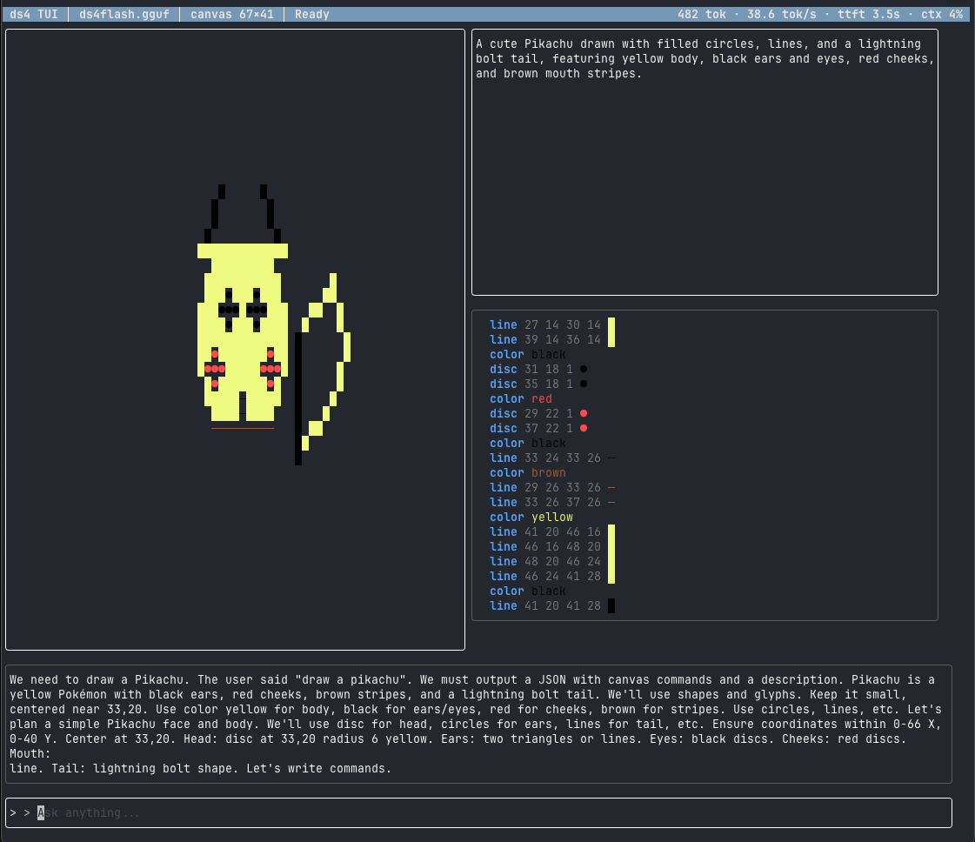Click the '482 tok' token counter
The height and width of the screenshot is (842, 975).
[x=701, y=14]
